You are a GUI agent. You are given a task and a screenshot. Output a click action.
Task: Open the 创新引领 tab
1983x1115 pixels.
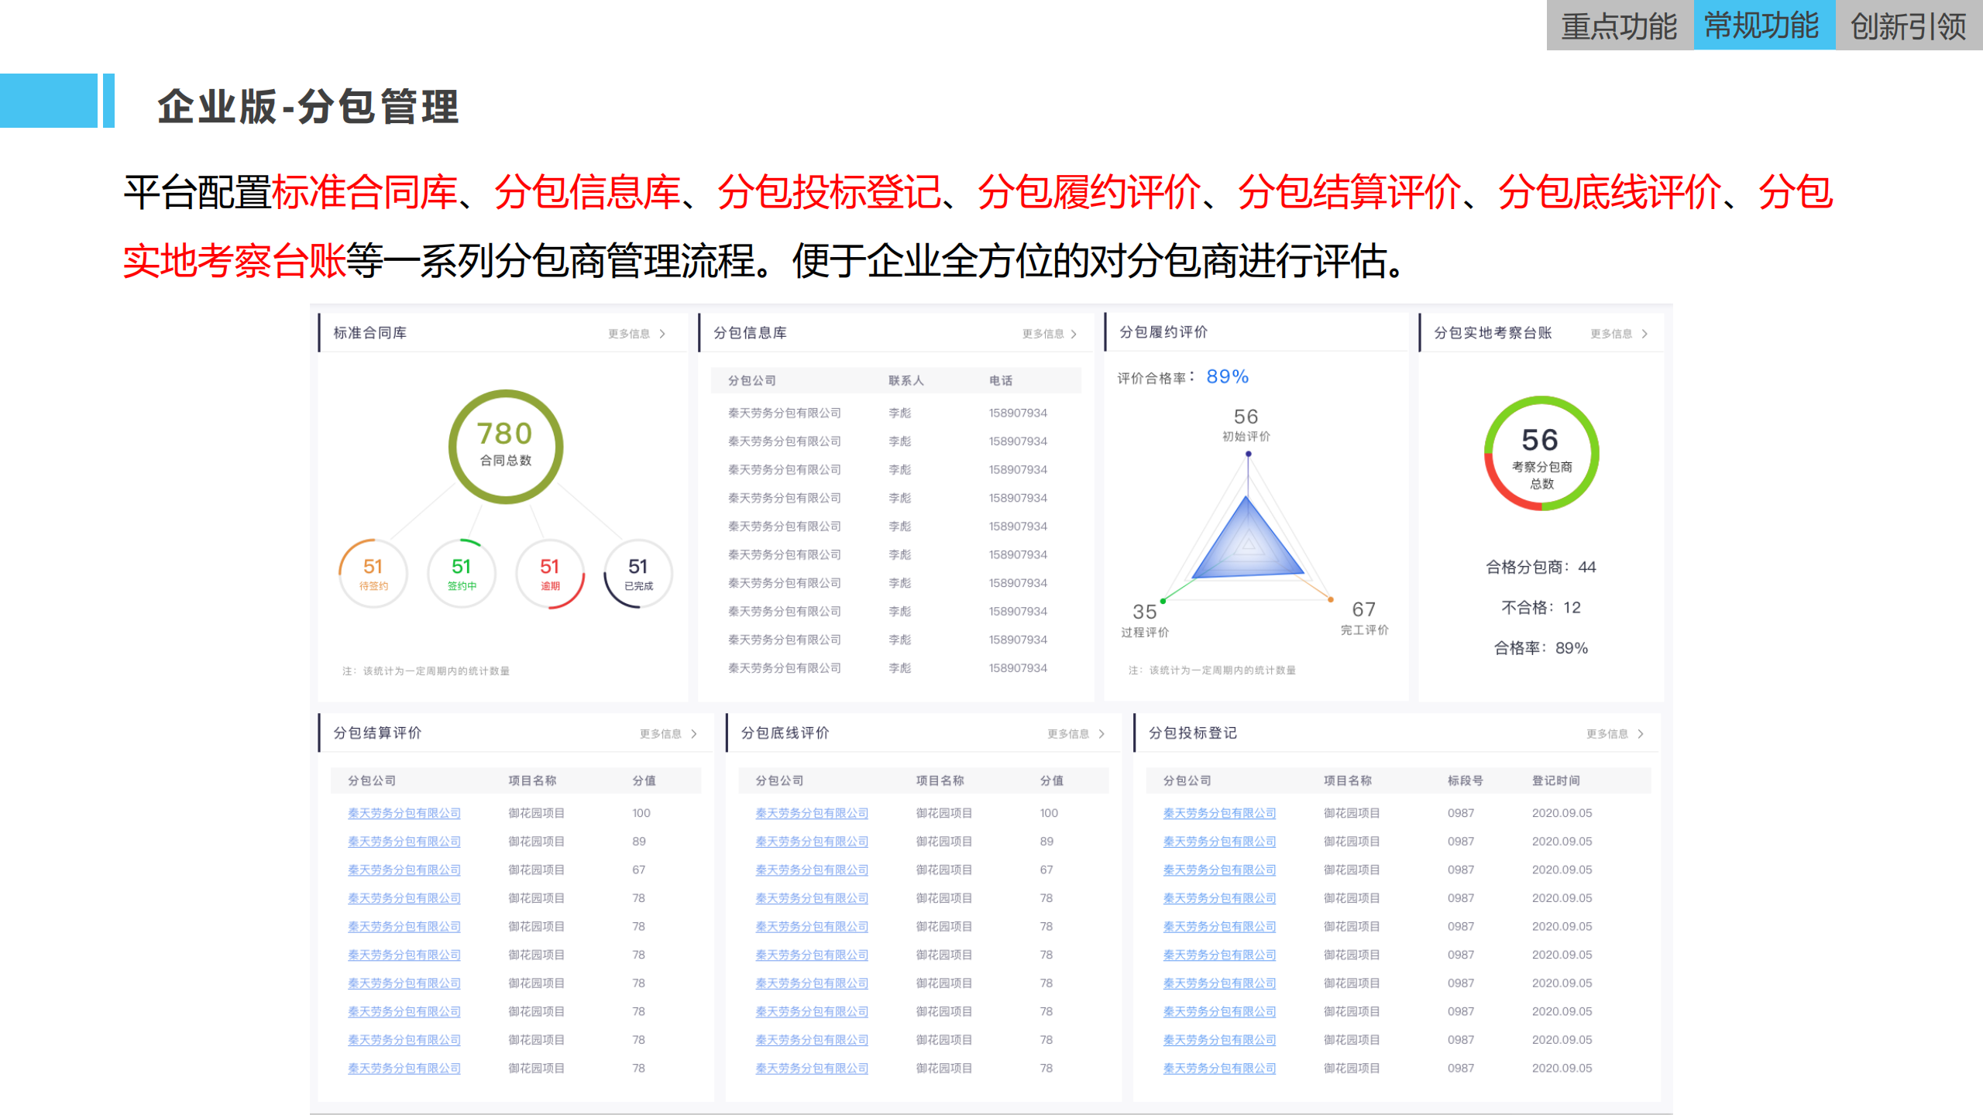point(1909,26)
